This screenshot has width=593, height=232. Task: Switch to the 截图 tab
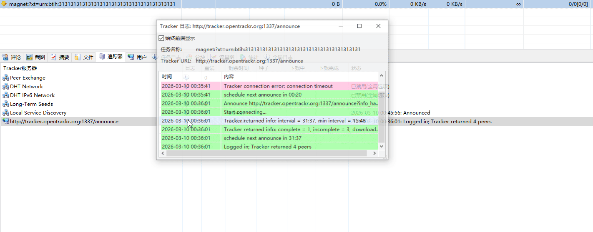pyautogui.click(x=36, y=57)
